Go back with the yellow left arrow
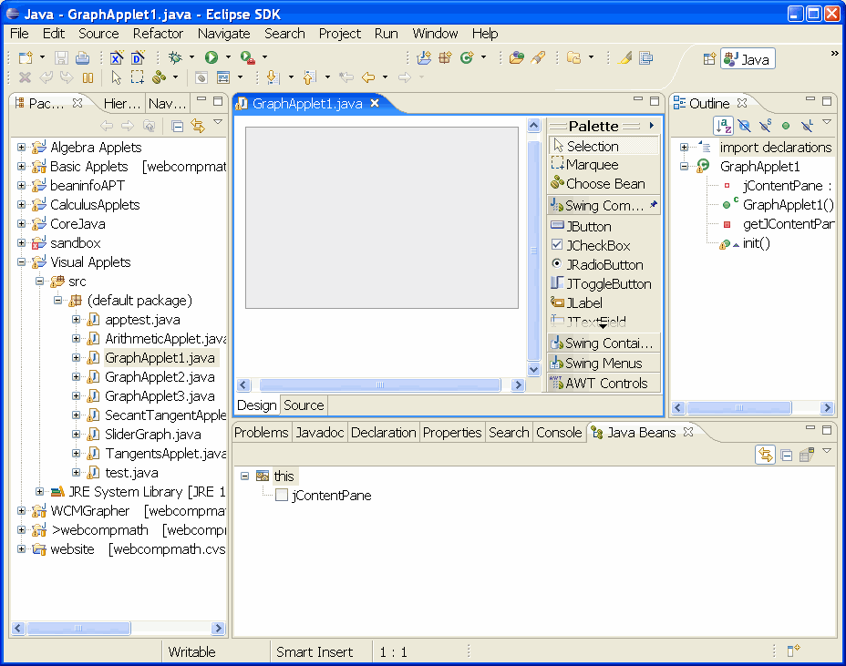Screen dimensions: 846x666 [x=368, y=77]
